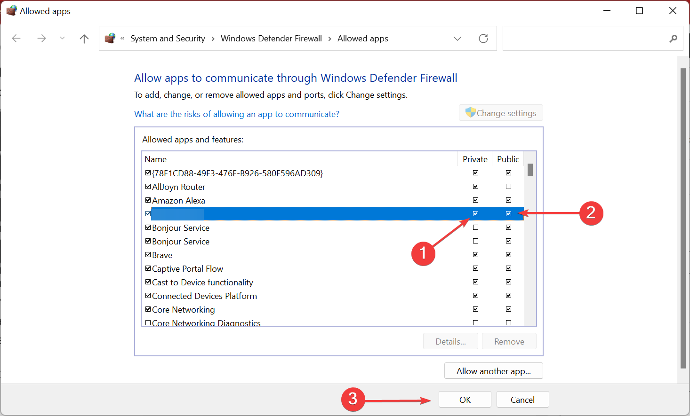Expand address bar history chevron
Image resolution: width=690 pixels, height=416 pixels.
pyautogui.click(x=457, y=39)
